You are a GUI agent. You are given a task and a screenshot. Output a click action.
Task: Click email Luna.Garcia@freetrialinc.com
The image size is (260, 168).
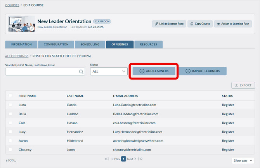point(135,105)
